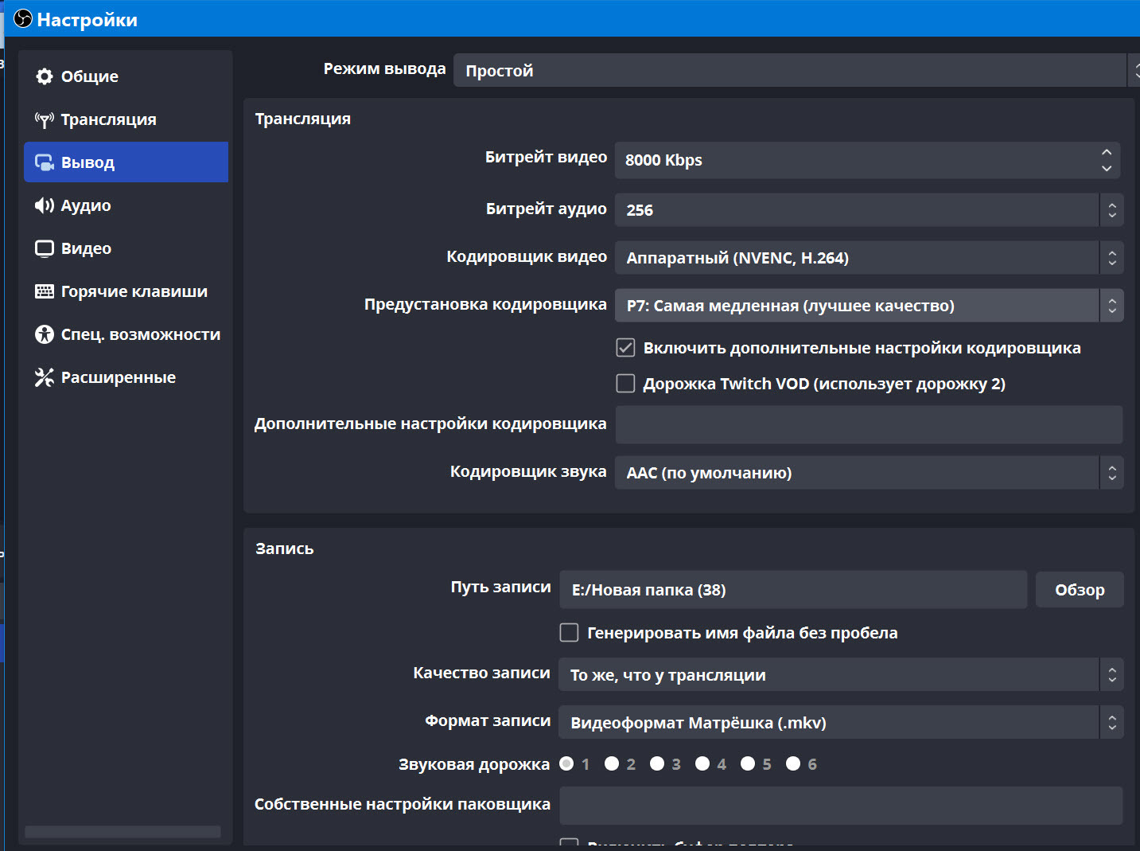Viewport: 1140px width, 851px height.
Task: Click the Спец. возможности accessibility icon
Action: coord(45,334)
